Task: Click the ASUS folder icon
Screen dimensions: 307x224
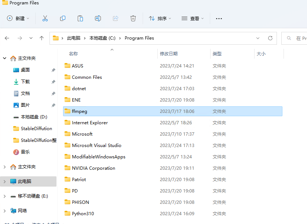Action: (x=67, y=66)
